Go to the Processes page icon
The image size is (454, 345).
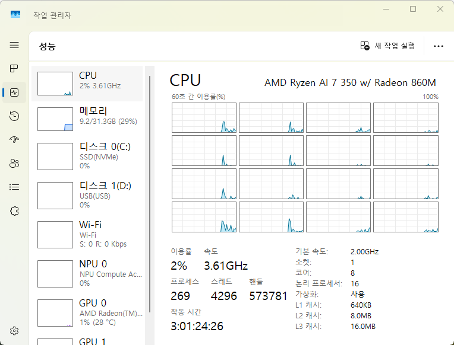coord(14,69)
